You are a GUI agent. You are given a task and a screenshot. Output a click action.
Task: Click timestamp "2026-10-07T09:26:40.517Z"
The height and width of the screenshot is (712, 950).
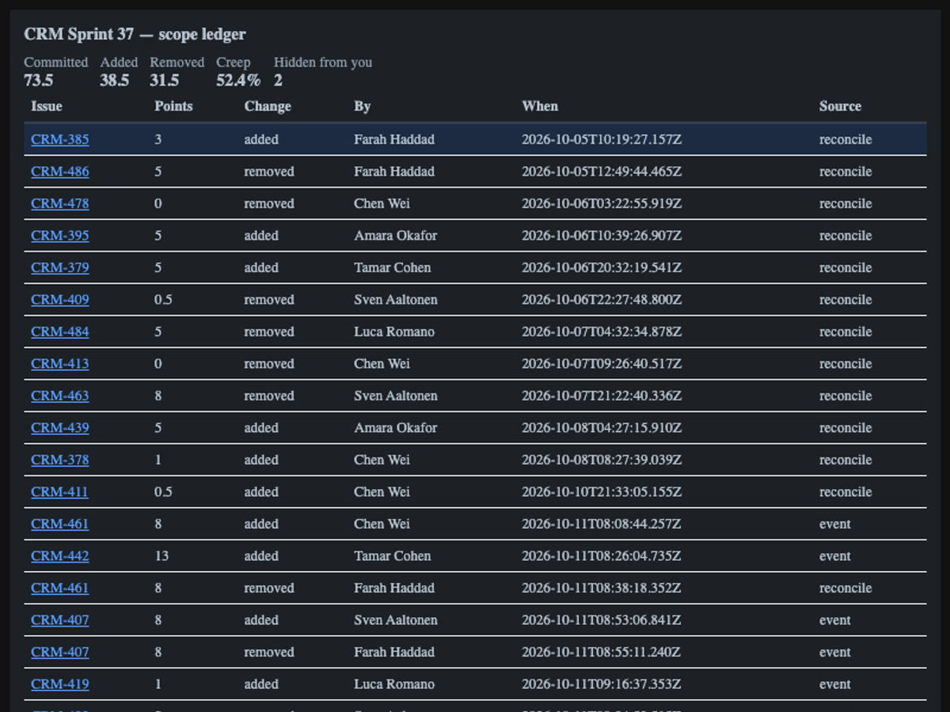tap(602, 364)
